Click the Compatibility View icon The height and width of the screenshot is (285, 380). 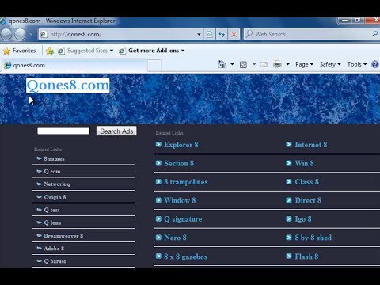click(210, 35)
